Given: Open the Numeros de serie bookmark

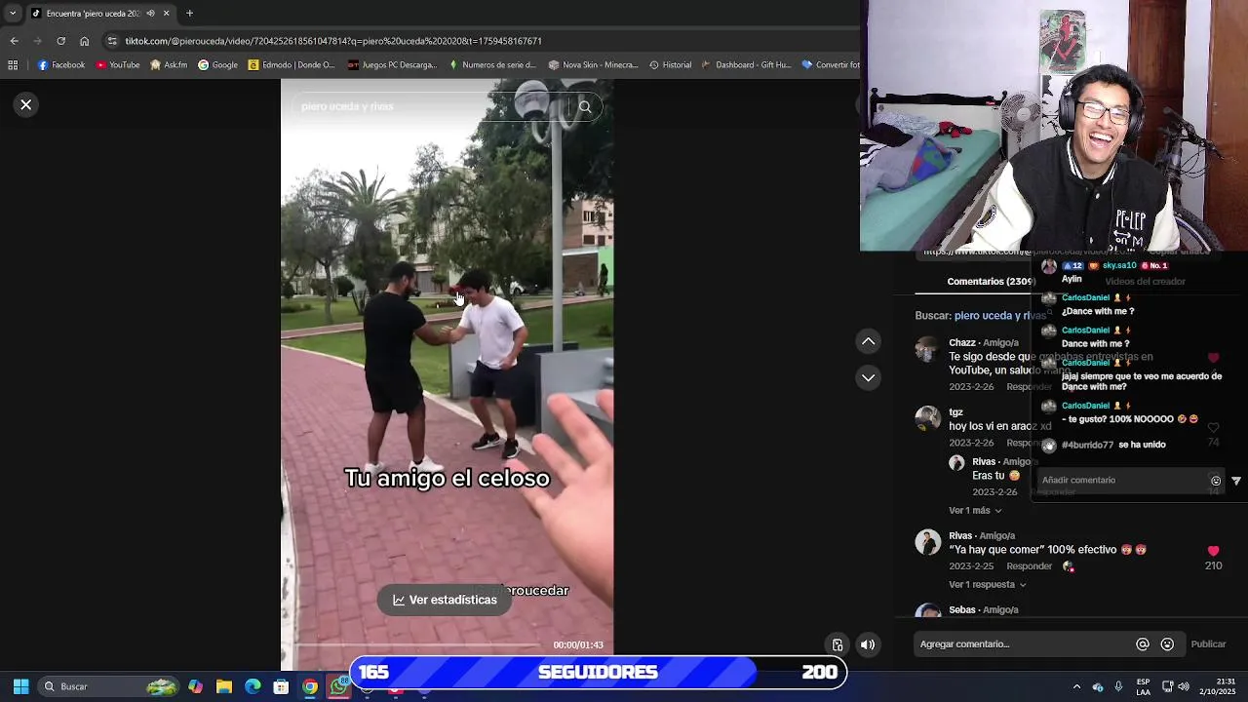Looking at the screenshot, I should [x=492, y=65].
